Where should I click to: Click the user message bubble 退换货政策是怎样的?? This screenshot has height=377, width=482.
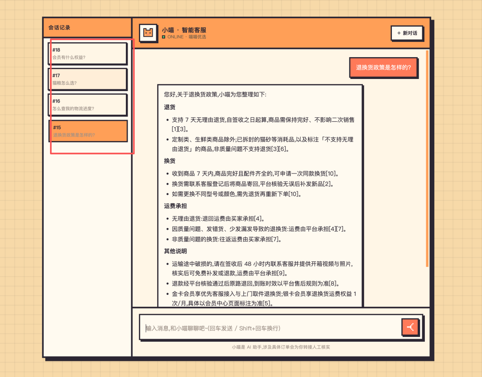(383, 67)
